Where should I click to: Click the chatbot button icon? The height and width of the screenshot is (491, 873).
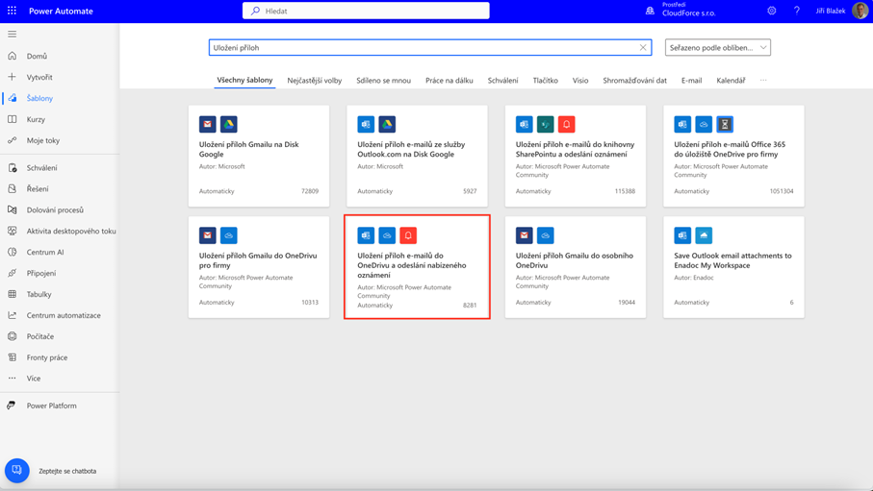pos(16,471)
